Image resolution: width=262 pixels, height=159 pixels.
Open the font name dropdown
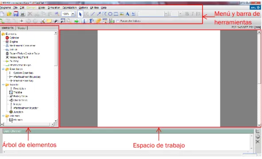tap(166, 14)
